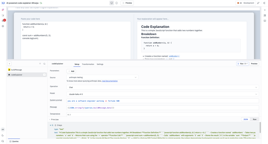Click the System prompt input field
Image resolution: width=268 pixels, height=144 pixels.
coord(163,101)
